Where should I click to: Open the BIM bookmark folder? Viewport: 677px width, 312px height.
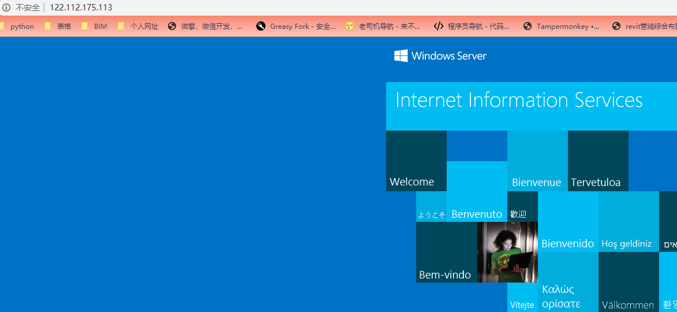click(95, 27)
